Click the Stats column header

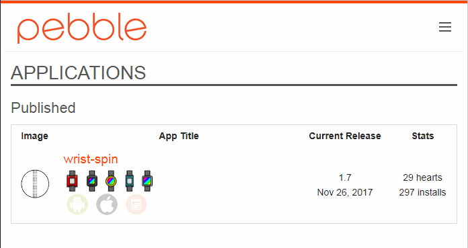coord(423,136)
